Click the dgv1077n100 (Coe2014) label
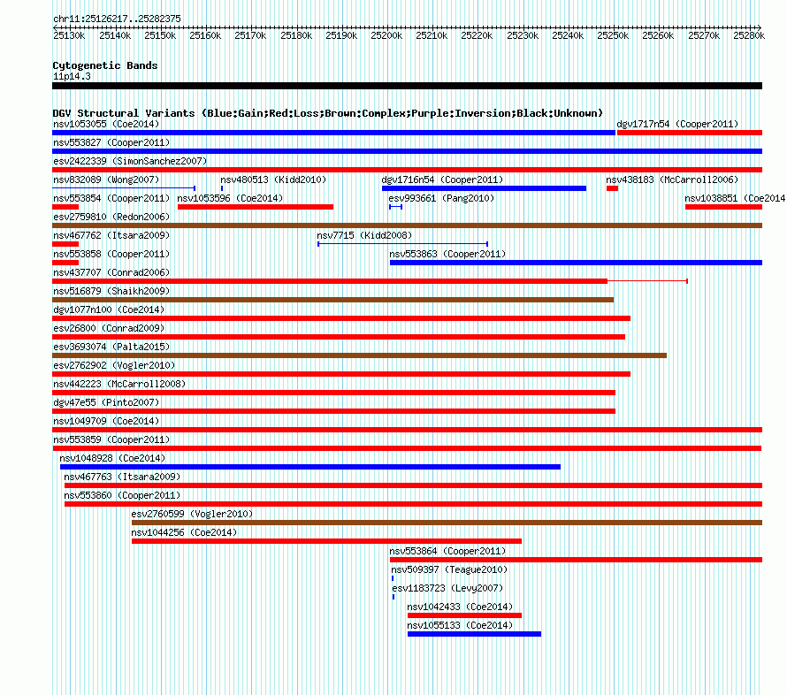 pos(109,309)
